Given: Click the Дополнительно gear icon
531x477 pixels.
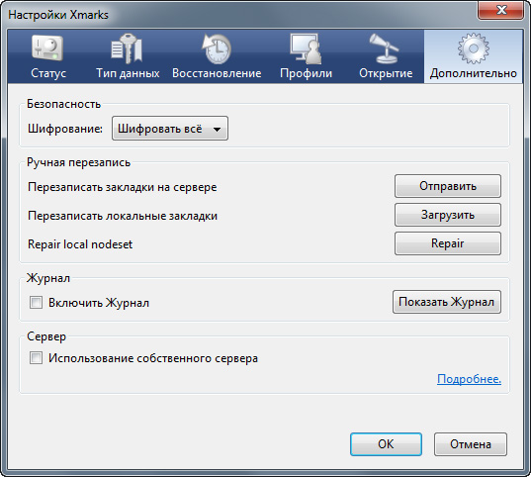Looking at the screenshot, I should click(474, 48).
